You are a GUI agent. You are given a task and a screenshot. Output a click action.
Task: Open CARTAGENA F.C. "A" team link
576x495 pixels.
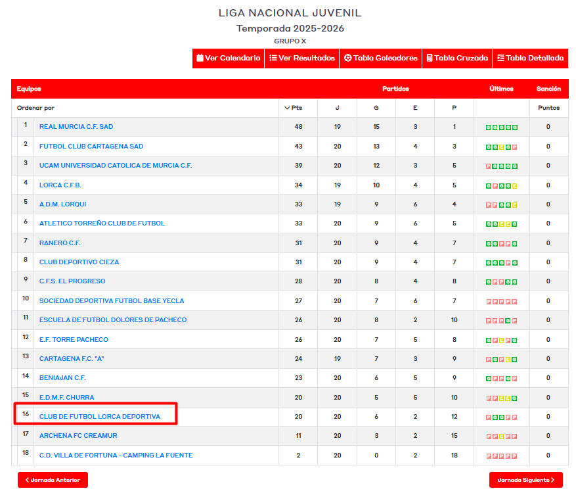(72, 359)
